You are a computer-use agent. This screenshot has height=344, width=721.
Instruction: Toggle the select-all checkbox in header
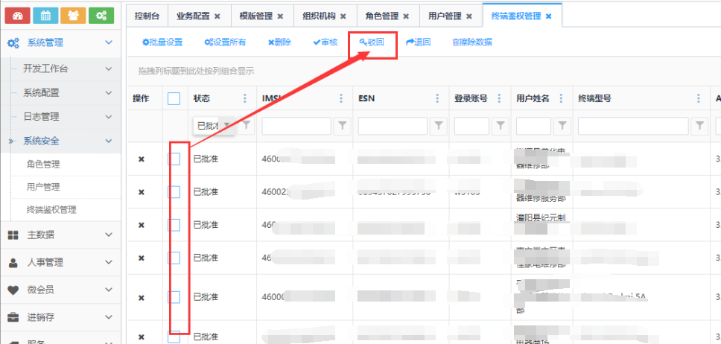[x=174, y=98]
